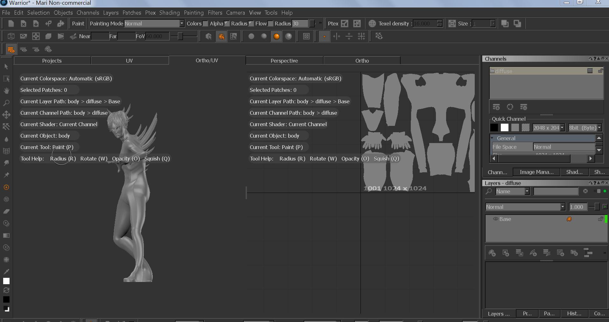The width and height of the screenshot is (609, 322).
Task: Open the Quick Channel resolution dropdown
Action: [x=562, y=128]
